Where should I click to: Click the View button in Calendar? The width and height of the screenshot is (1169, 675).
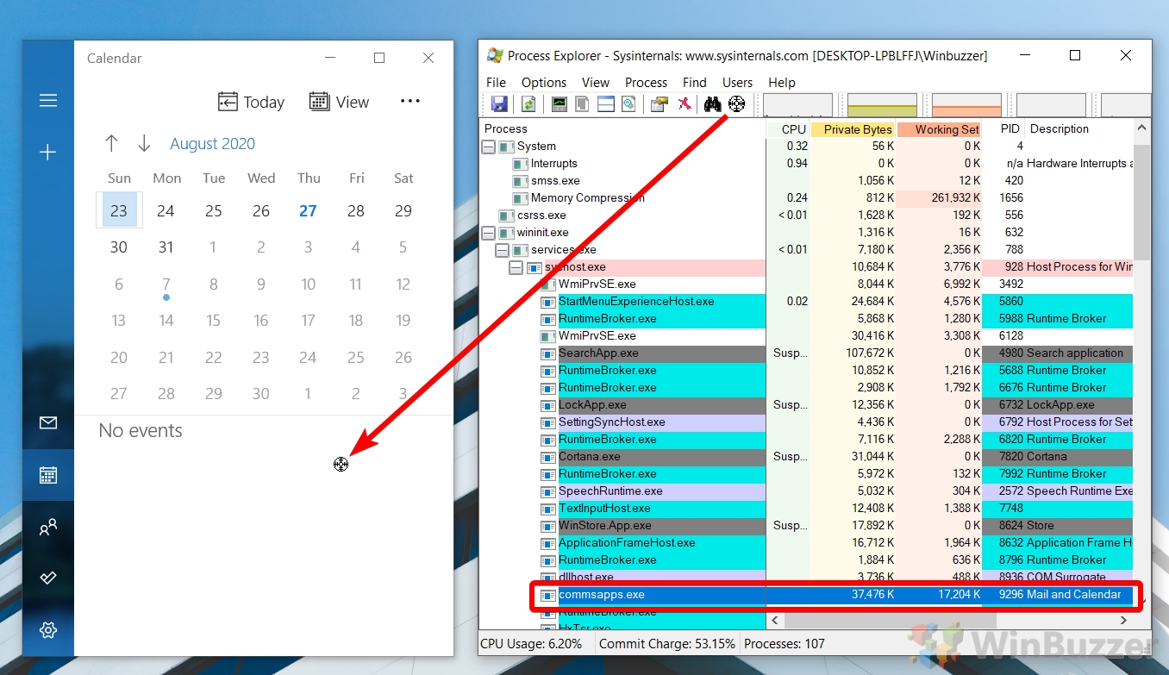339,102
